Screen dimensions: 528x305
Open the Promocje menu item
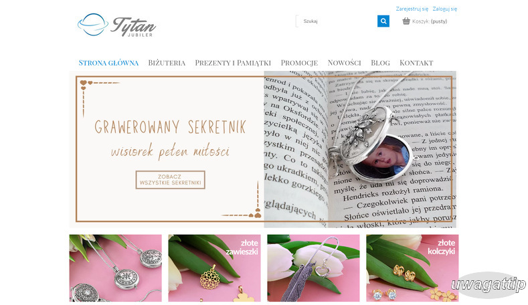[299, 63]
